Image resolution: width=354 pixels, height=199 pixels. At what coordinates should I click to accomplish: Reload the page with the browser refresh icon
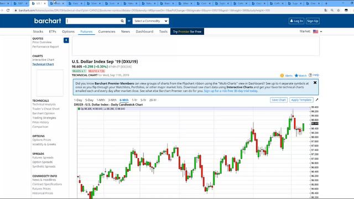click(8, 11)
